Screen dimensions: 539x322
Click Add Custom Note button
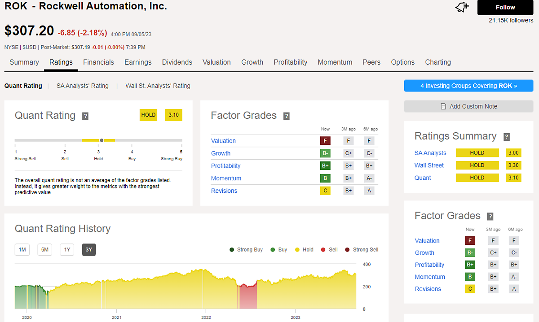click(x=468, y=106)
